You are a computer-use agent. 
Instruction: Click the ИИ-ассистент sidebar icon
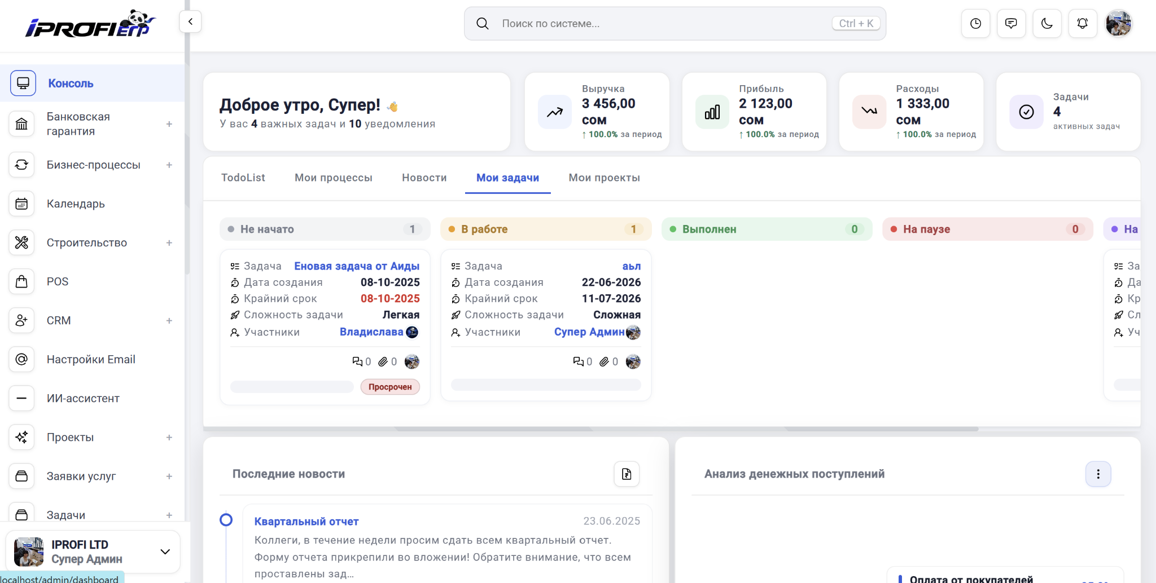[21, 398]
